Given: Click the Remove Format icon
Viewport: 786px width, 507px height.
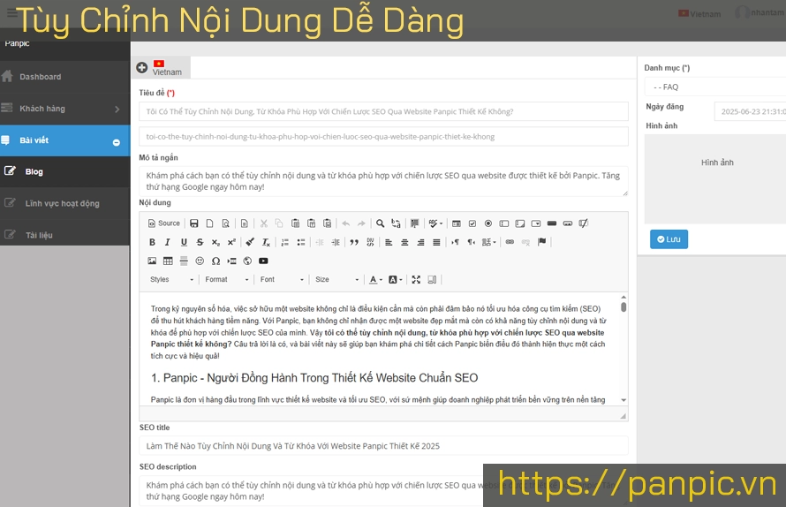Looking at the screenshot, I should 266,242.
